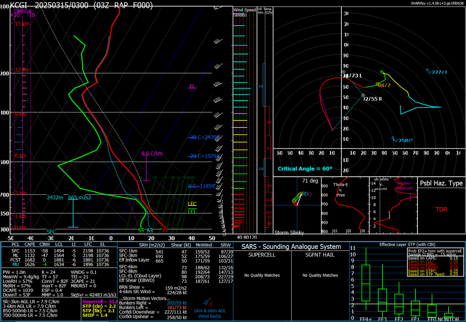466x322 pixels.
Task: Click the DCAPE = 1039 value
Action: pos(17,290)
